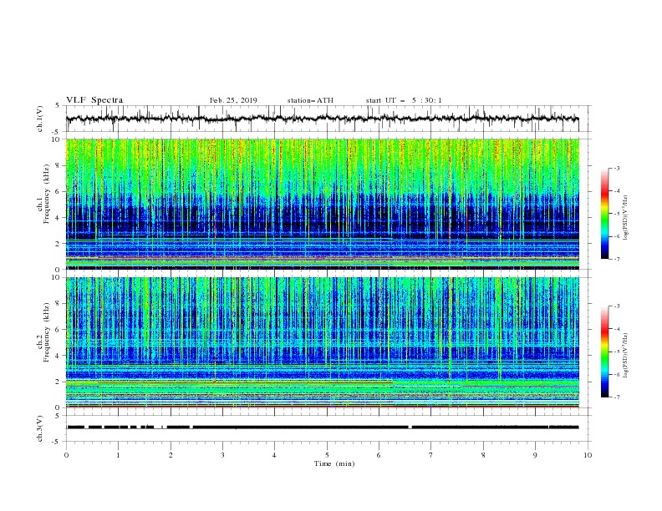Click the lower PSD color bar
This screenshot has height=511, width=662.
(x=604, y=352)
